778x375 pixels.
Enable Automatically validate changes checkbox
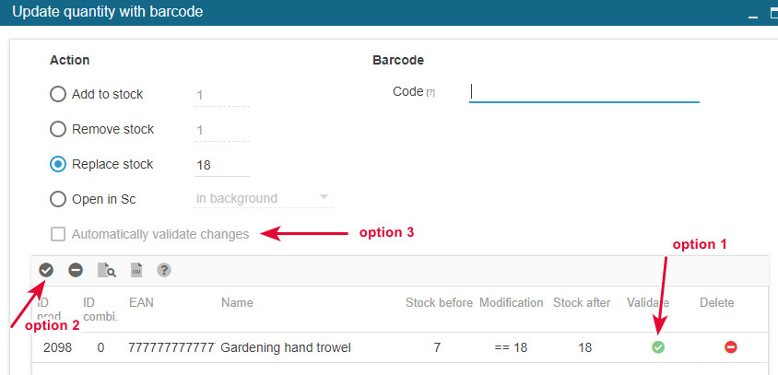coord(58,234)
